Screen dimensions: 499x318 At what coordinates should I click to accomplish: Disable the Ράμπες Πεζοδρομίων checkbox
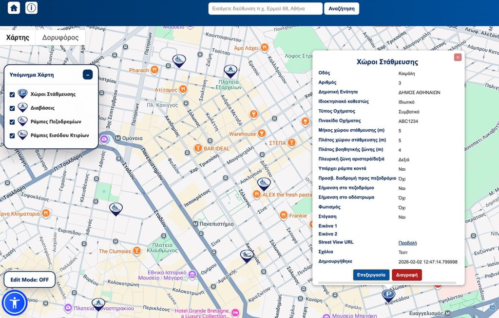coord(12,121)
